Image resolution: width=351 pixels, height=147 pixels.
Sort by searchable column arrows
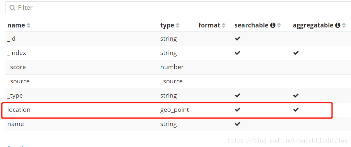[x=279, y=26]
